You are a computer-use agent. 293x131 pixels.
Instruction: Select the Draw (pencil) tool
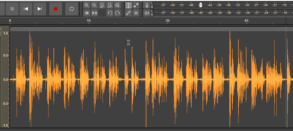[128, 13]
